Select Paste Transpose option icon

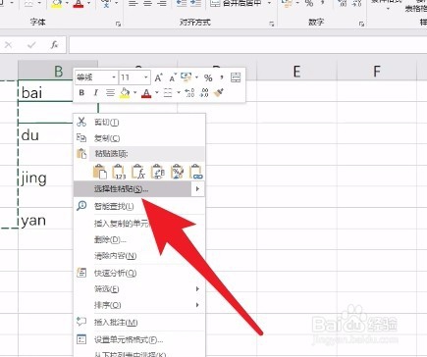(x=158, y=172)
